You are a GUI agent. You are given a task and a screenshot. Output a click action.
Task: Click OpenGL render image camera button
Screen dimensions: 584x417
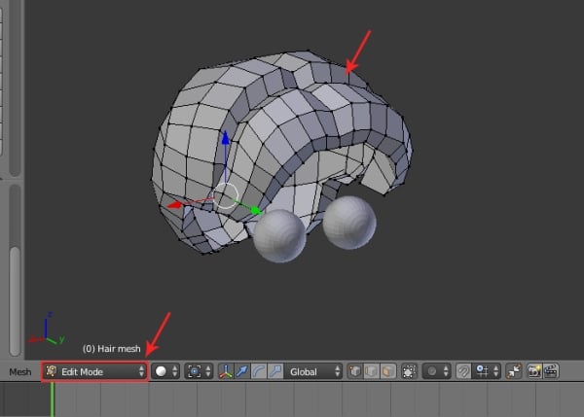tap(534, 371)
